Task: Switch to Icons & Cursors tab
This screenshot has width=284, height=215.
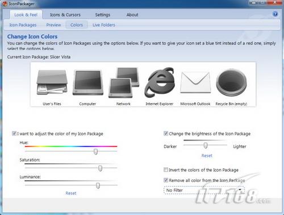Action: pyautogui.click(x=65, y=15)
